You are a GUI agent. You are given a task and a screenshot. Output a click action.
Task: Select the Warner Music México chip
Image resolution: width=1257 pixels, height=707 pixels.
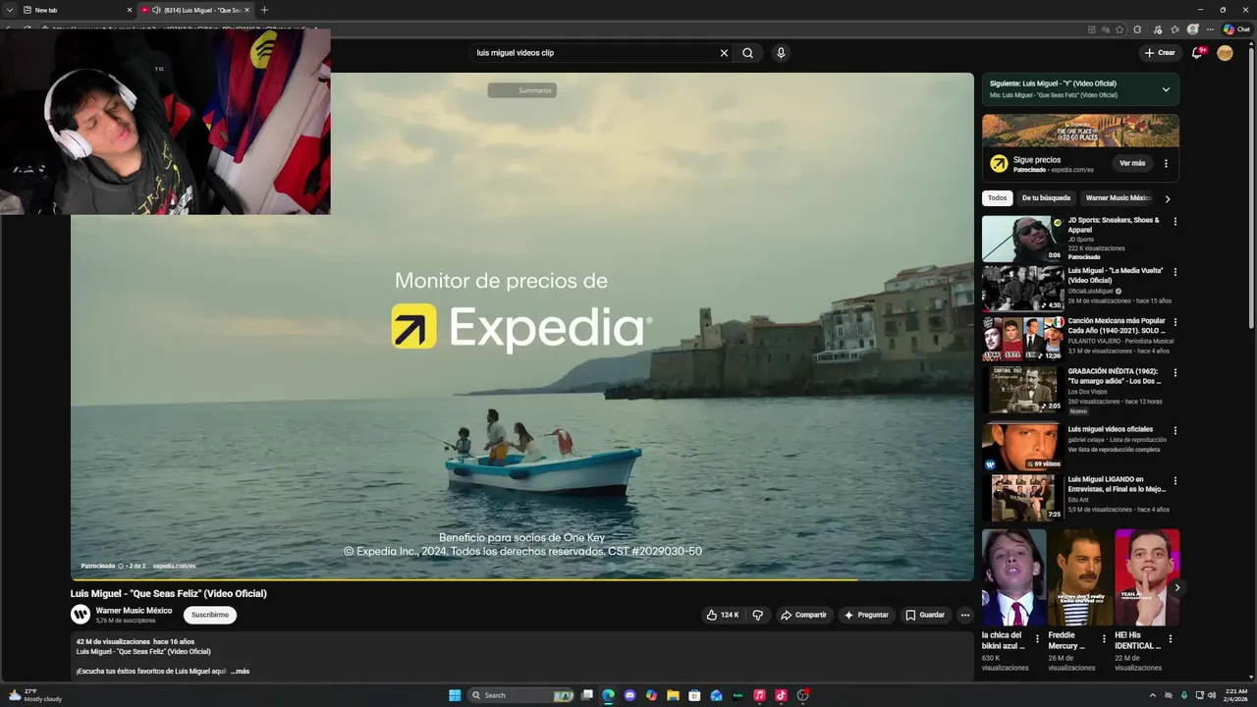1119,198
